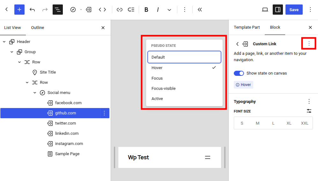The width and height of the screenshot is (318, 181).
Task: Open Custom Link options three-dot menu
Action: (x=309, y=43)
